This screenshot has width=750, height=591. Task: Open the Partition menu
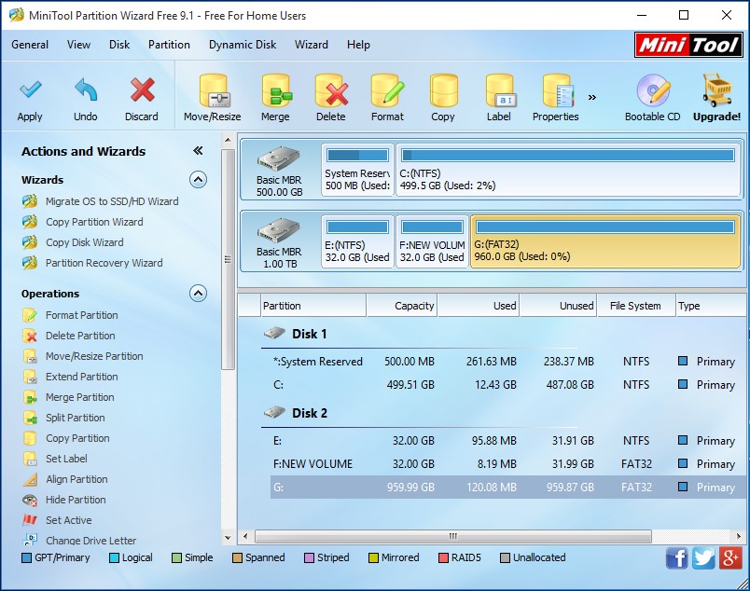[x=169, y=44]
